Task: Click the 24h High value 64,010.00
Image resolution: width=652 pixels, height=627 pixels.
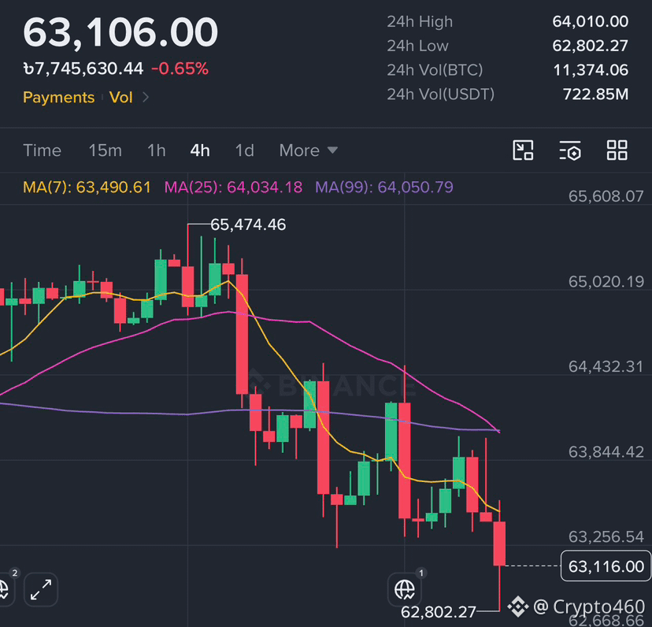Action: coord(590,21)
